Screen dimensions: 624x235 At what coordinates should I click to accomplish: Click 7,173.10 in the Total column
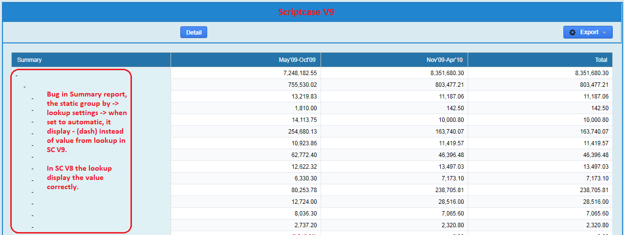click(x=598, y=178)
